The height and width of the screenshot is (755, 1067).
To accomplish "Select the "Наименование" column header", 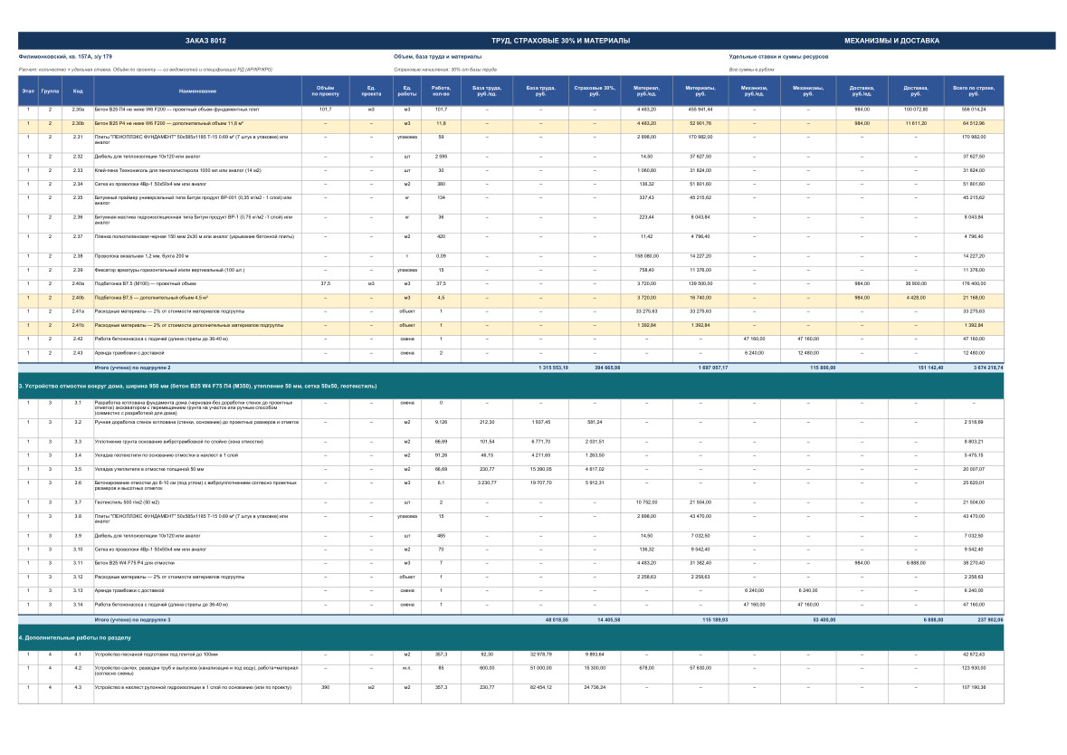I will (197, 91).
